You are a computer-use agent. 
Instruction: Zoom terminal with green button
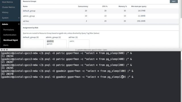pyautogui.click(x=7, y=50)
